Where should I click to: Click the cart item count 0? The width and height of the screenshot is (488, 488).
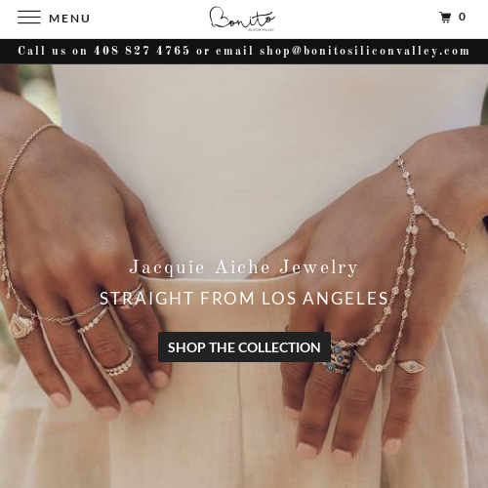pos(462,17)
